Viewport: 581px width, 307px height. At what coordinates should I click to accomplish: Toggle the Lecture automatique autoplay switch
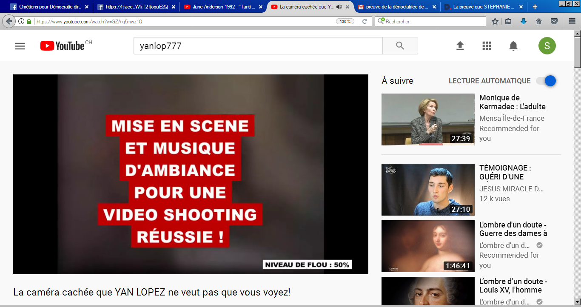coord(546,81)
